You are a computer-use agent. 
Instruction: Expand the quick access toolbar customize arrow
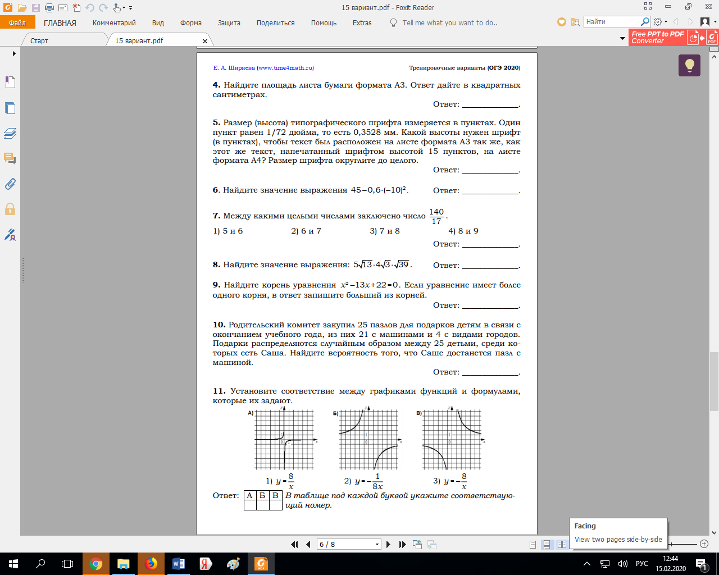131,8
